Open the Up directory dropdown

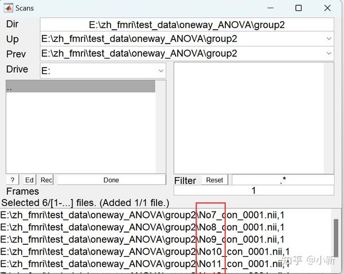coord(329,39)
